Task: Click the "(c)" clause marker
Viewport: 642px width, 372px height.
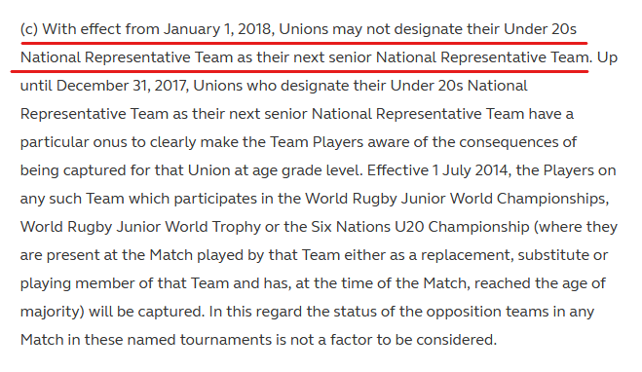Action: point(29,29)
